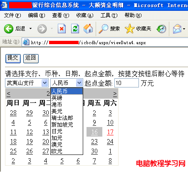This screenshot has height=172, width=188.
Task: Click the grayed Forward arrow icon
Action: [x=42, y=29]
